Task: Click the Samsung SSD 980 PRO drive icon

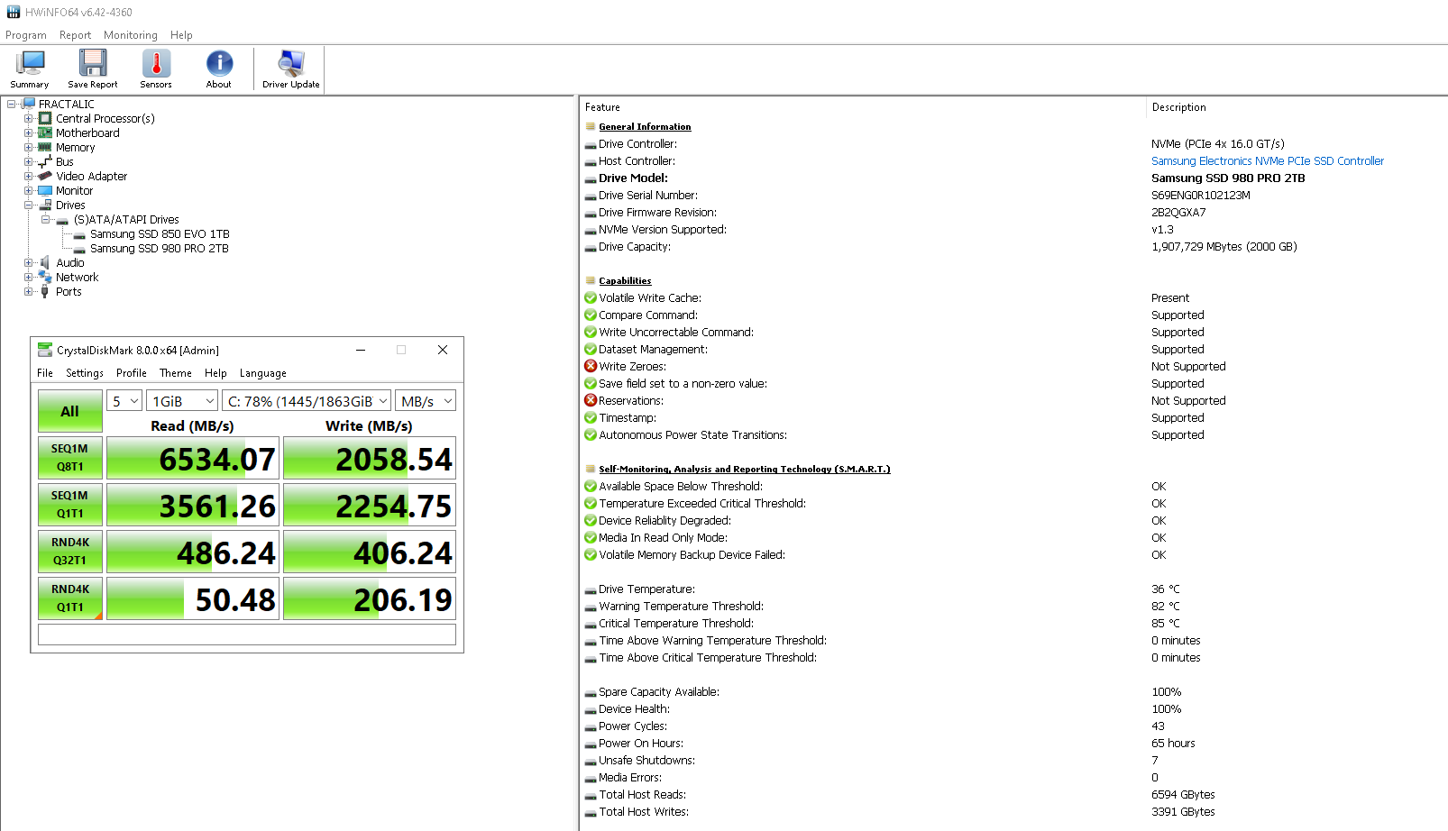Action: (79, 249)
